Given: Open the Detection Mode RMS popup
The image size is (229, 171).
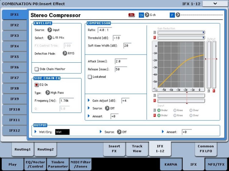Looking at the screenshot, I should [65, 53].
